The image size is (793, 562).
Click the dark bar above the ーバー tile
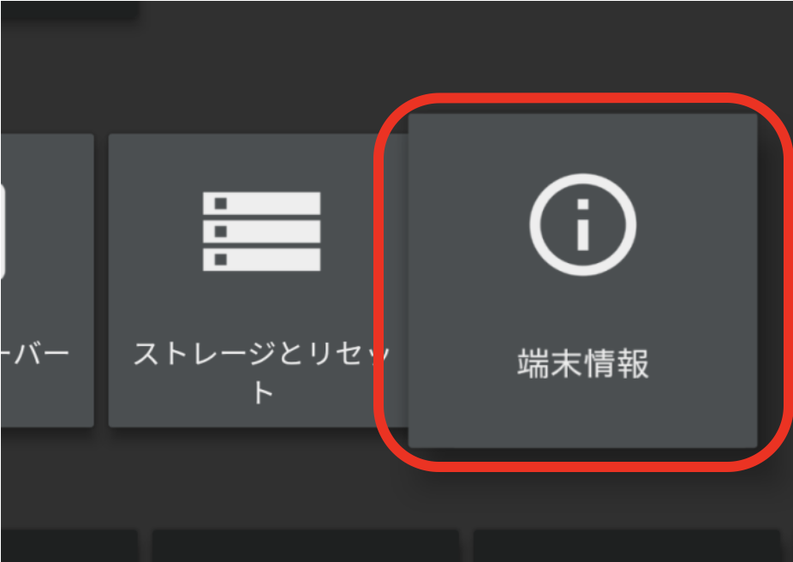[x=69, y=10]
